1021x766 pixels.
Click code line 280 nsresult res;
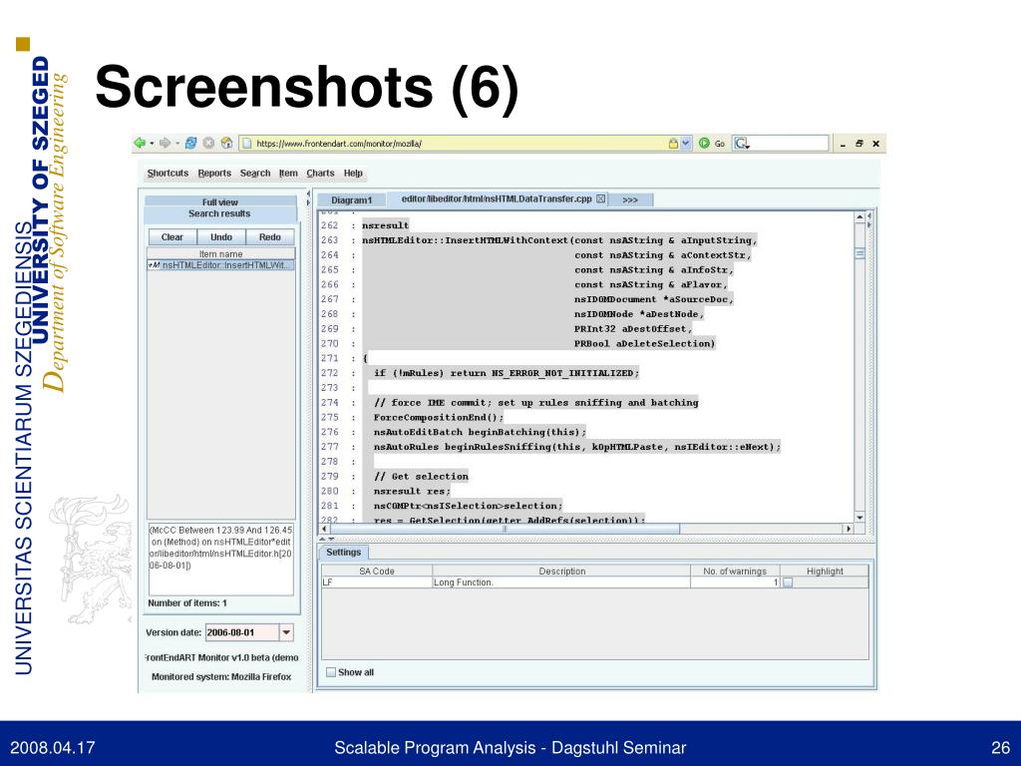point(412,491)
